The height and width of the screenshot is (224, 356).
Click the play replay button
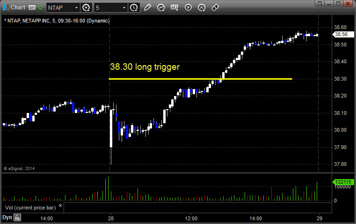point(188,7)
